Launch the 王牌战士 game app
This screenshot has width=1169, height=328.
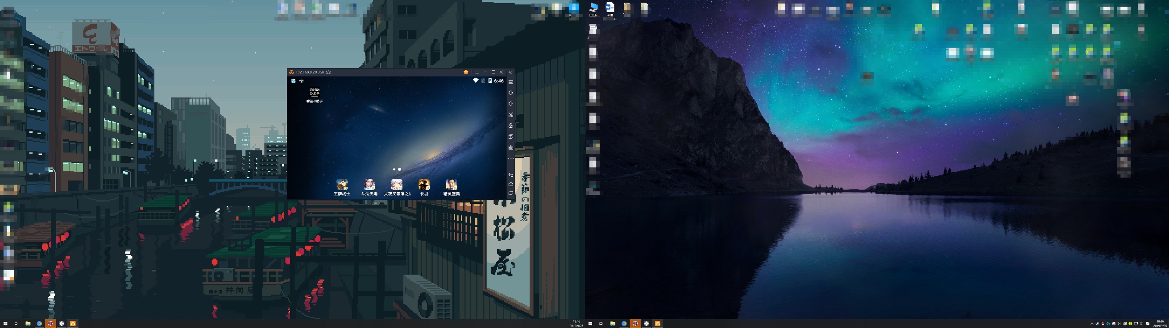342,185
